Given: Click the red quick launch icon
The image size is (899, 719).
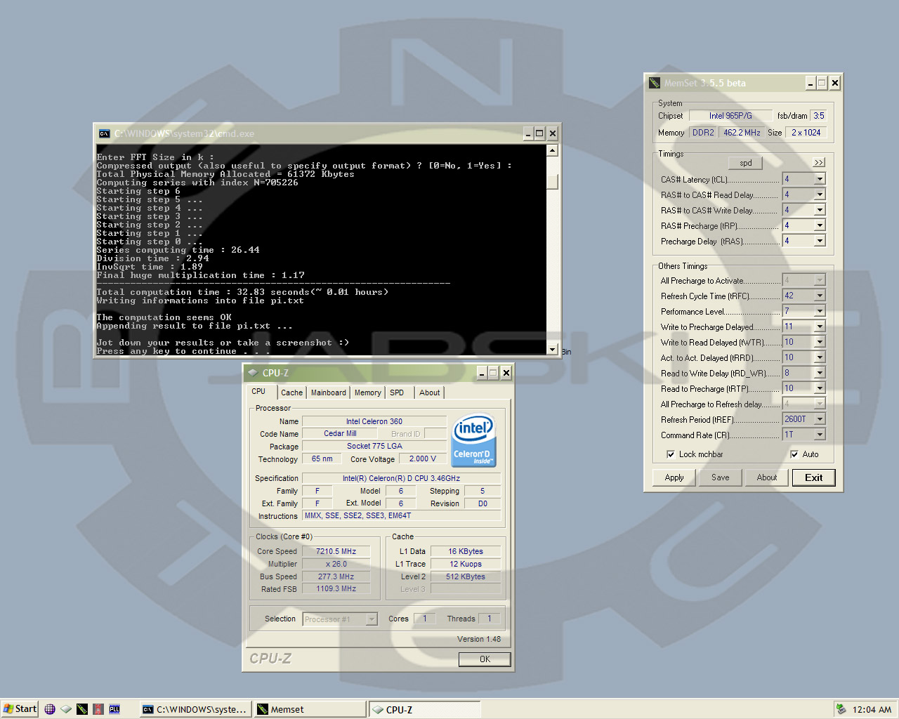Looking at the screenshot, I should pyautogui.click(x=98, y=709).
